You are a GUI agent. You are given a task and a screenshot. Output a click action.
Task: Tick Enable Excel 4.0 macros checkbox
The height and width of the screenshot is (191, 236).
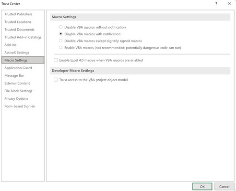point(56,60)
